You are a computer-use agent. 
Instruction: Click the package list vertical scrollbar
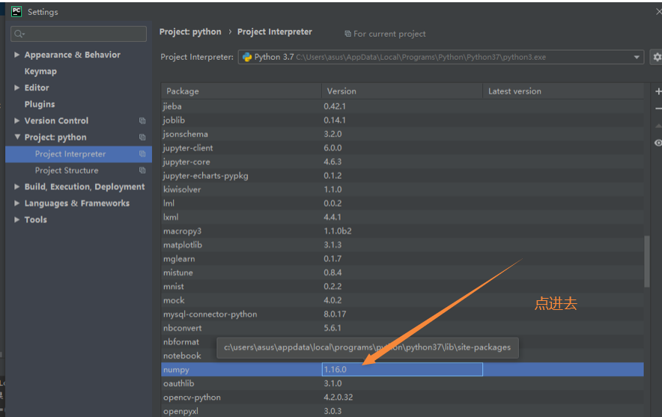pyautogui.click(x=647, y=262)
